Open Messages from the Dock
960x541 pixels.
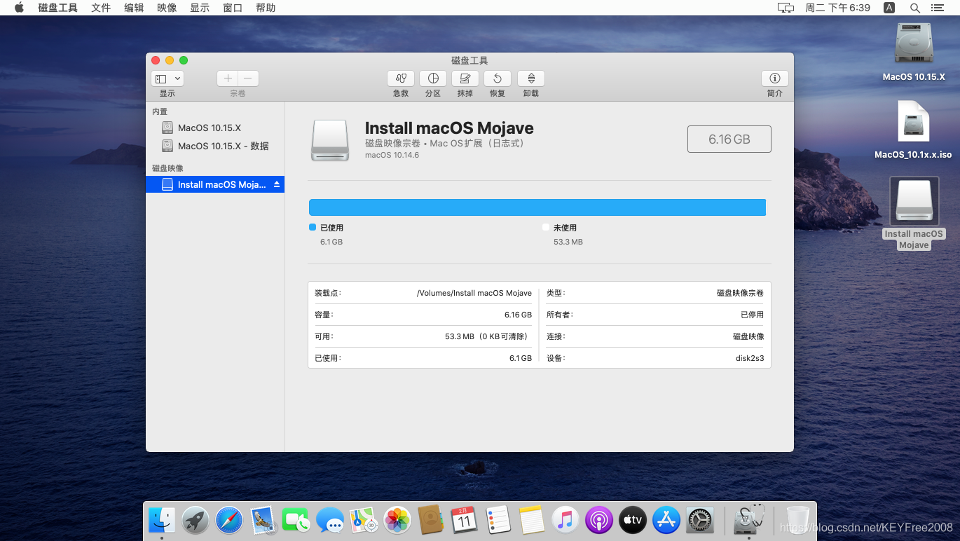330,520
